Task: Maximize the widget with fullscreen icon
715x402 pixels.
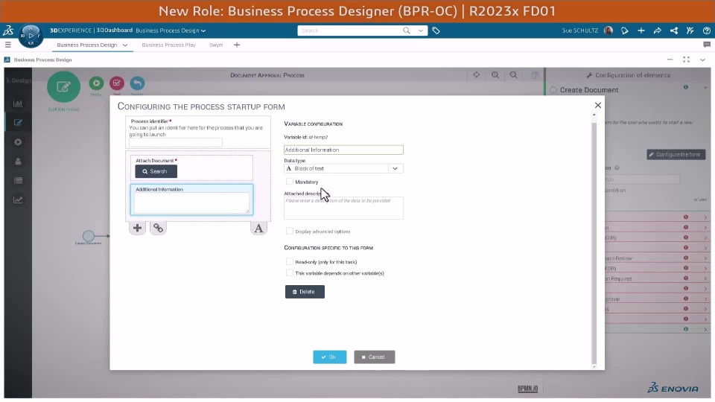Action: coord(686,60)
